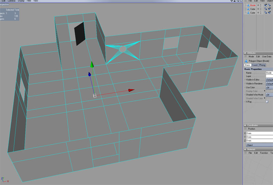
Task: Click the viewport move camera icon
Action: point(232,1)
